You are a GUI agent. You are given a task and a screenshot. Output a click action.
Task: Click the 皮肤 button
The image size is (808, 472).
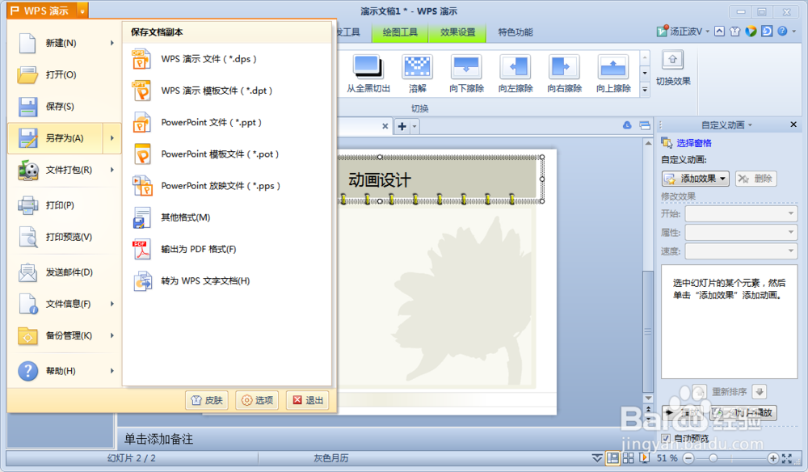(x=207, y=400)
